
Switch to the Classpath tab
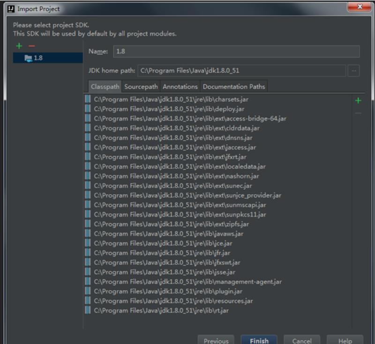[x=105, y=87]
